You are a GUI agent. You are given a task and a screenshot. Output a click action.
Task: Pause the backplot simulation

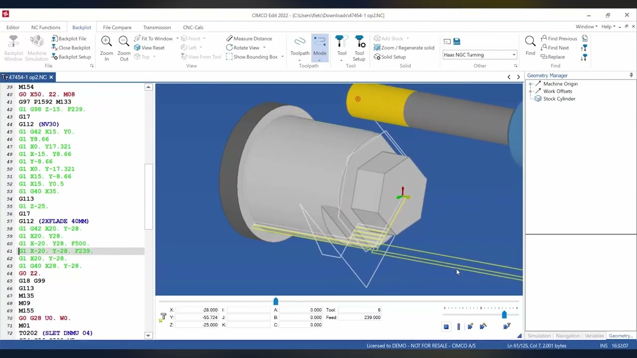458,327
